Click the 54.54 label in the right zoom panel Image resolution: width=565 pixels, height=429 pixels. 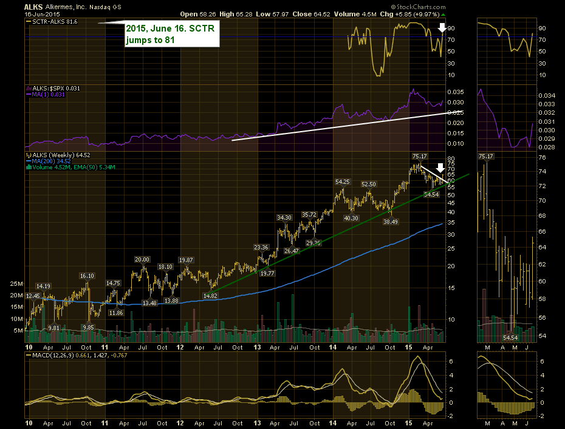(x=510, y=337)
